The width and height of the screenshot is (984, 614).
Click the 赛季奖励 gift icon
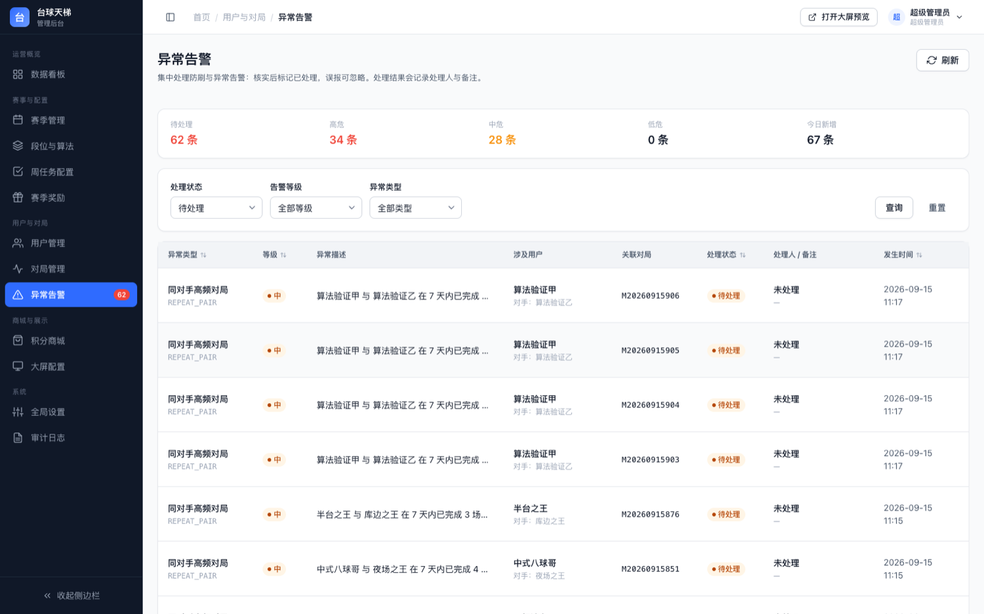(x=18, y=197)
